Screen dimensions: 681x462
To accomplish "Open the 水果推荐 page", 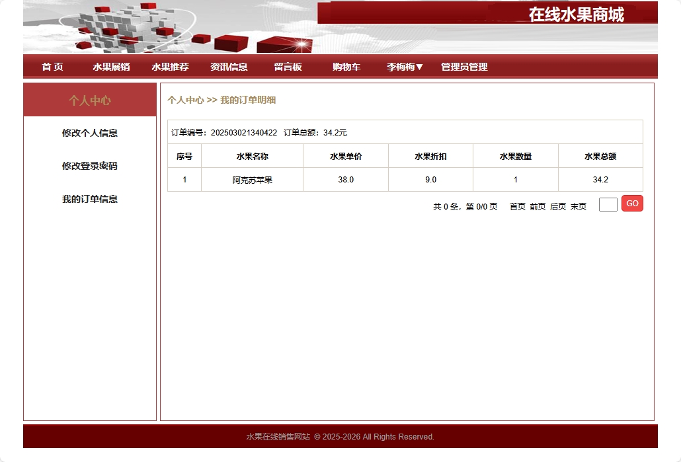I will click(169, 66).
